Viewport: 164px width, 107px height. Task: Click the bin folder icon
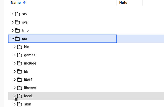pos(20,47)
